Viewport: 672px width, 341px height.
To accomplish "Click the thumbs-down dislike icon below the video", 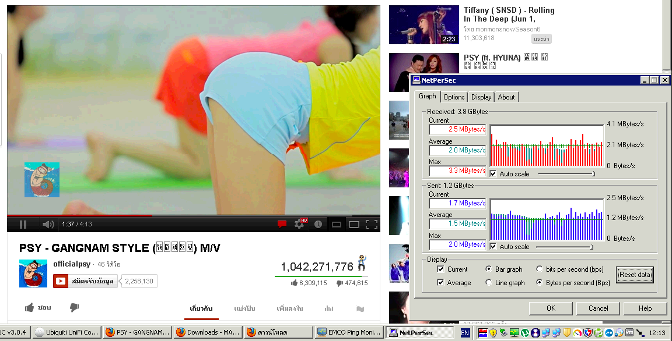I will click(74, 307).
